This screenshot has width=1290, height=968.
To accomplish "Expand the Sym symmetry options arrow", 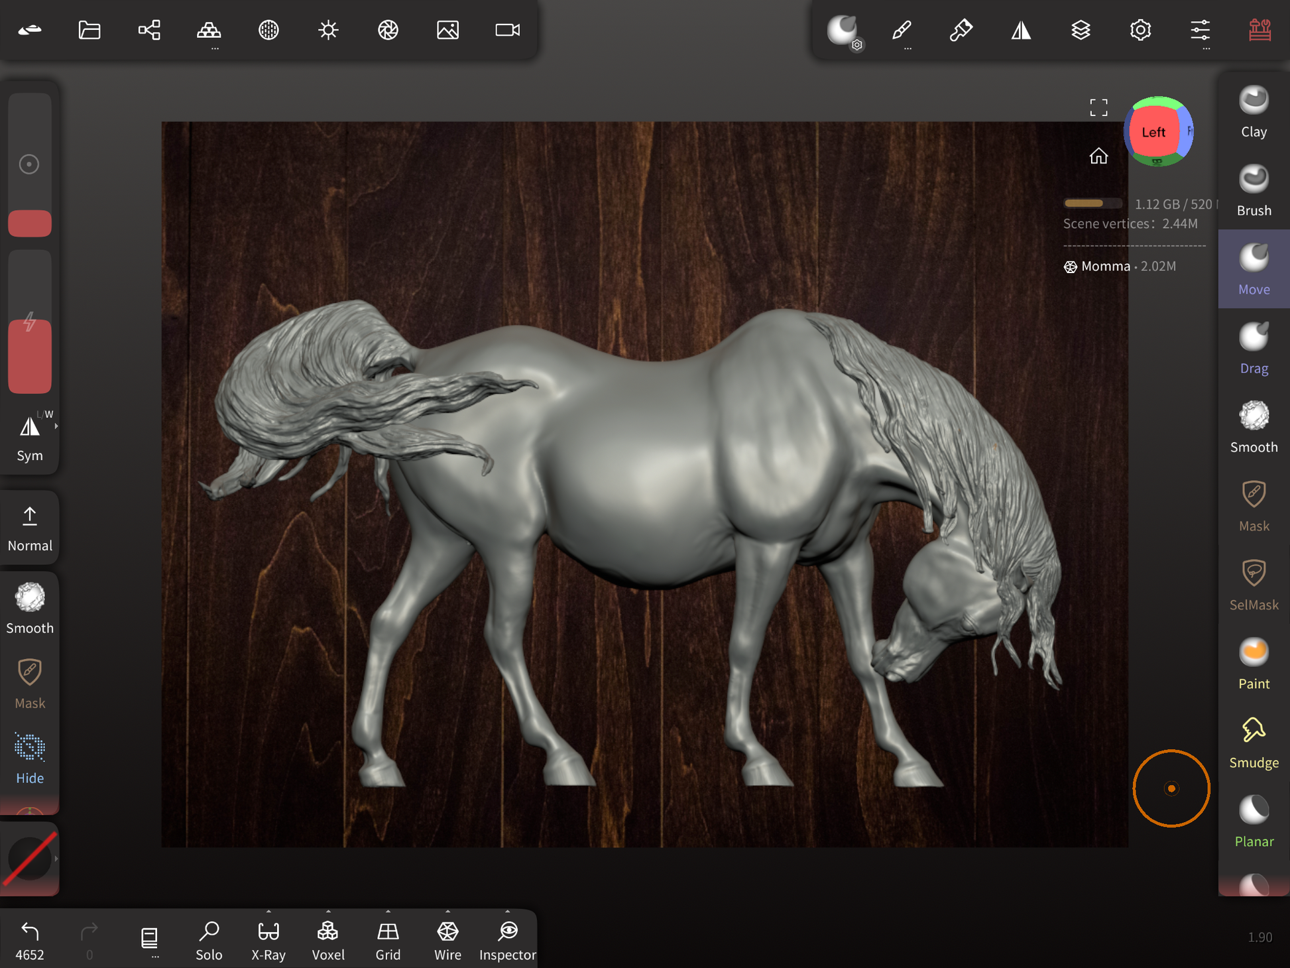I will point(56,426).
